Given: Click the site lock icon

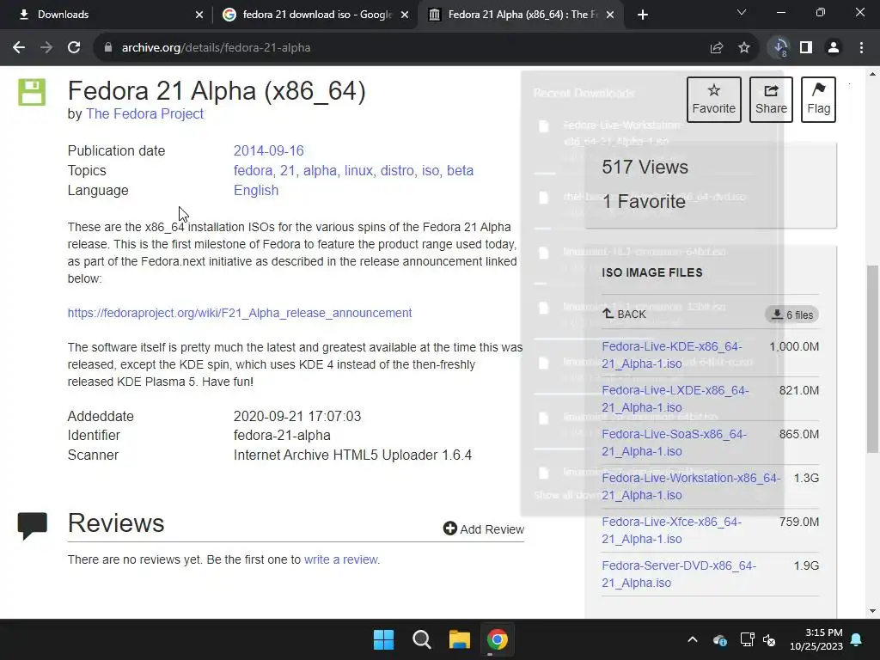Looking at the screenshot, I should coord(108,48).
